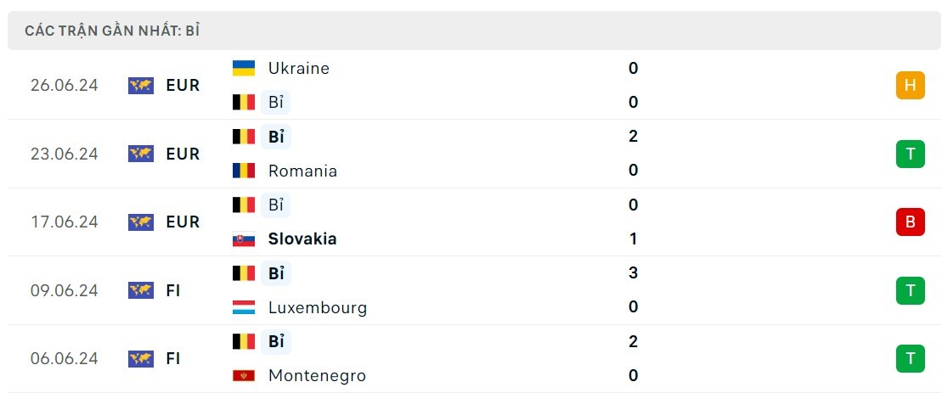Click the 'Các trận gần nhất: Bỉ' header
Image resolution: width=942 pixels, height=393 pixels.
click(112, 31)
